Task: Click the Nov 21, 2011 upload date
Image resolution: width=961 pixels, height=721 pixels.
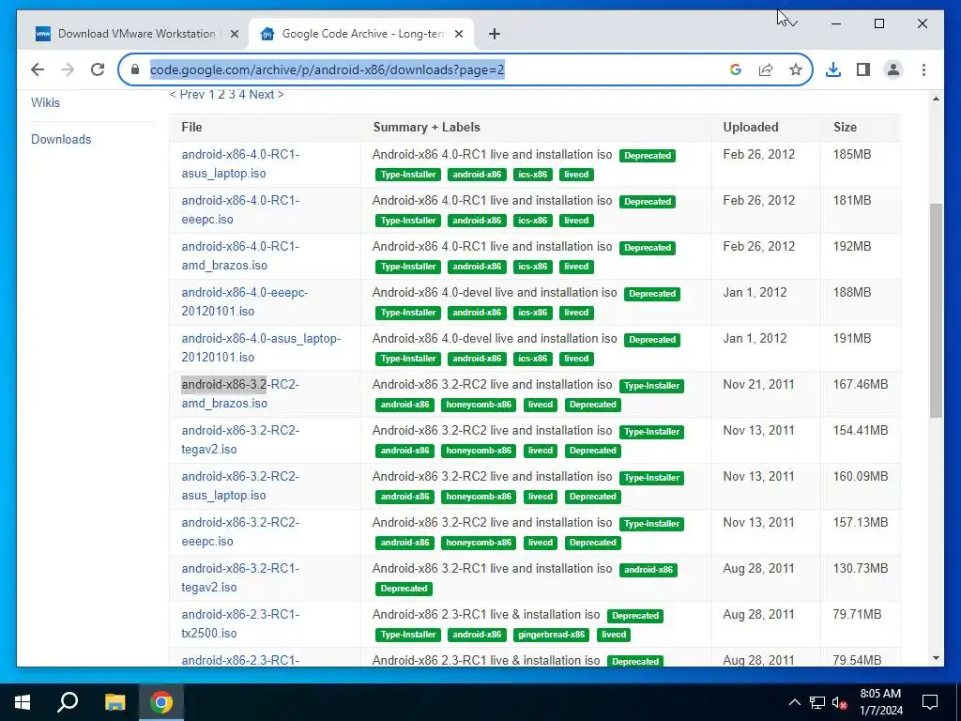Action: coord(758,384)
